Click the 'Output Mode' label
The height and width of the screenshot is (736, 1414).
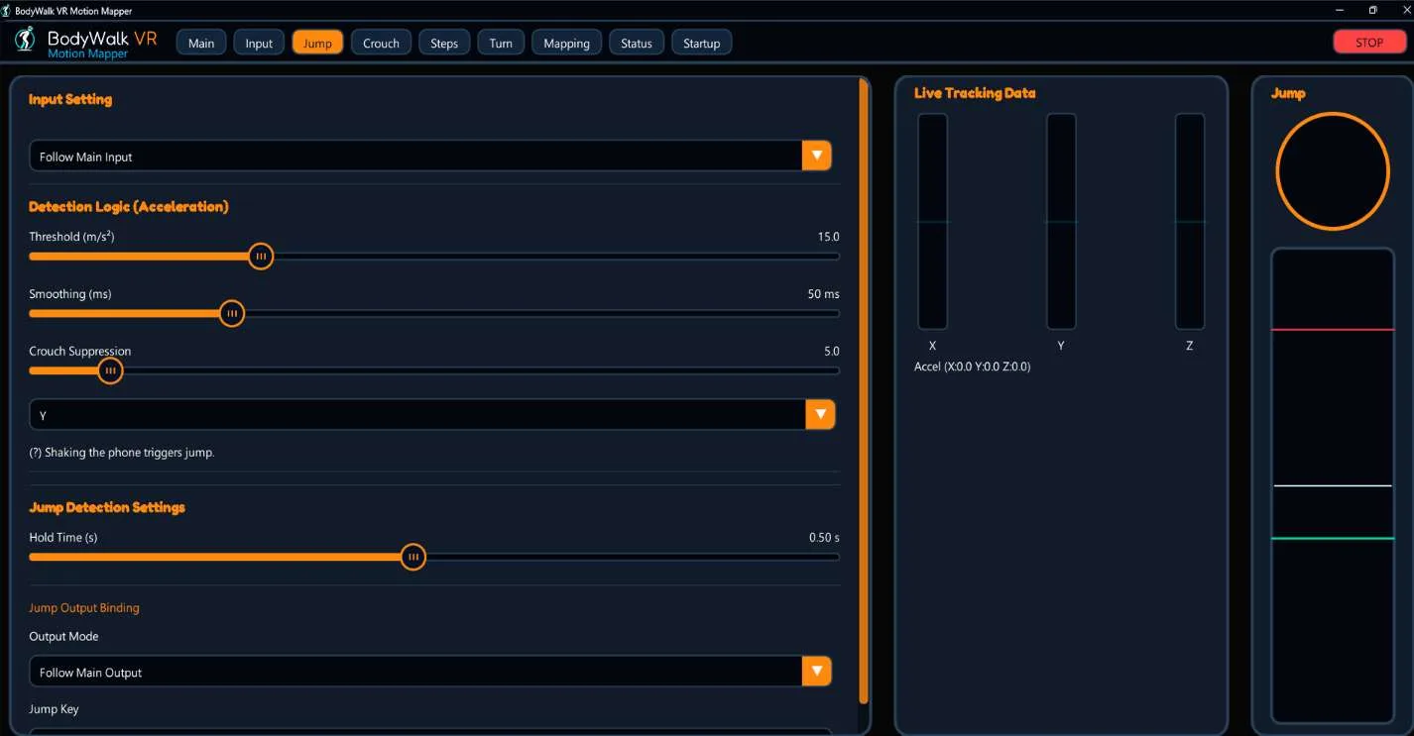(x=63, y=637)
